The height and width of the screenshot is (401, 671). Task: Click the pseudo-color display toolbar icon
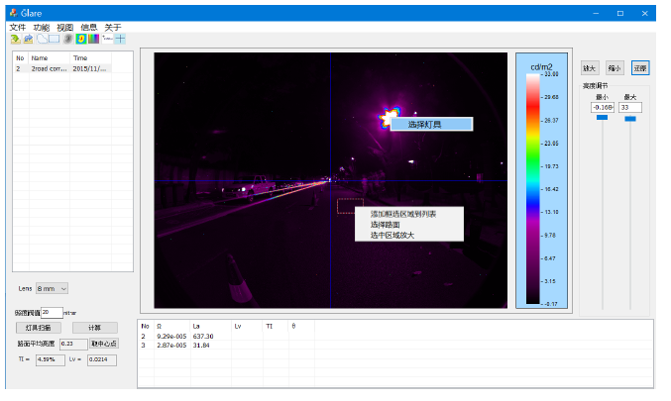(x=80, y=39)
